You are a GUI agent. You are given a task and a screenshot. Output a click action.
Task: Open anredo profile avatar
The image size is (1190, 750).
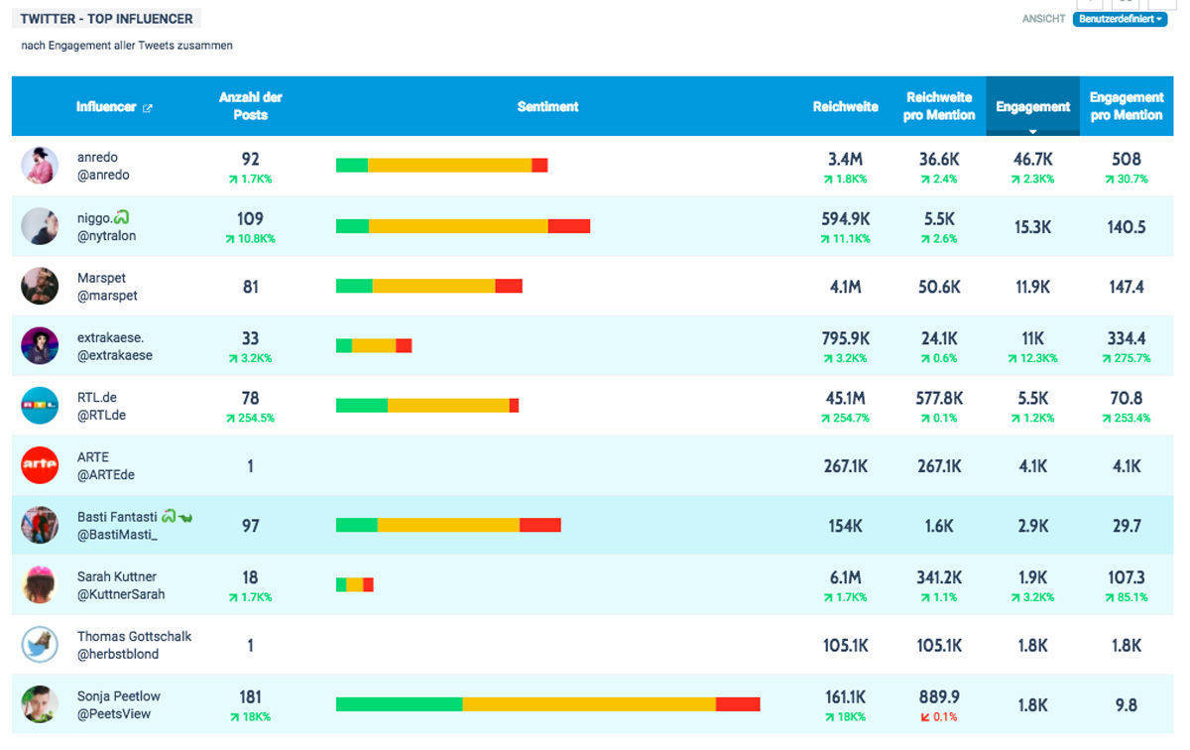(x=40, y=166)
